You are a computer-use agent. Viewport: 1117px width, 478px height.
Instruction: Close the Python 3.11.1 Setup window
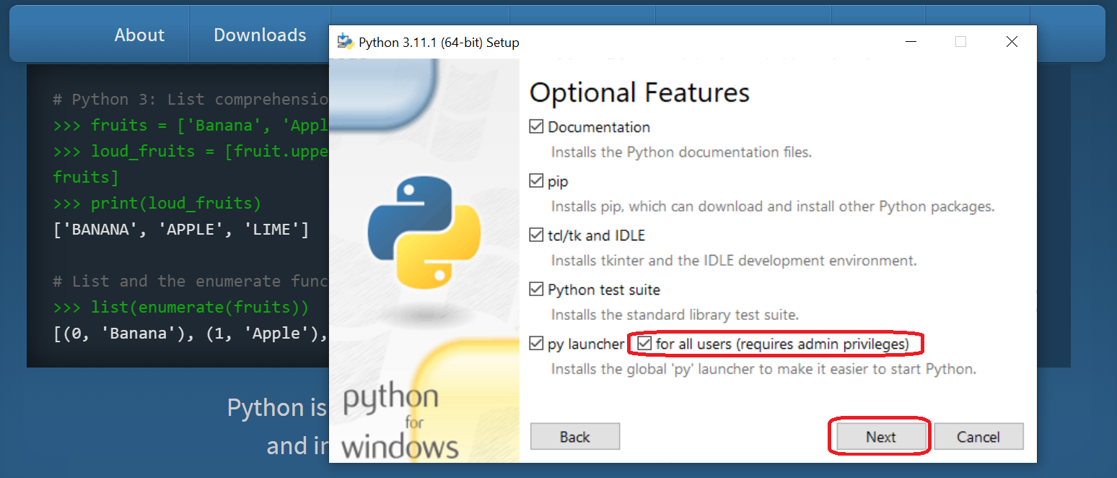[x=1012, y=42]
